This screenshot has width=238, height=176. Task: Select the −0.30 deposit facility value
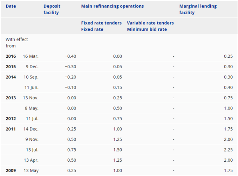[70, 67]
